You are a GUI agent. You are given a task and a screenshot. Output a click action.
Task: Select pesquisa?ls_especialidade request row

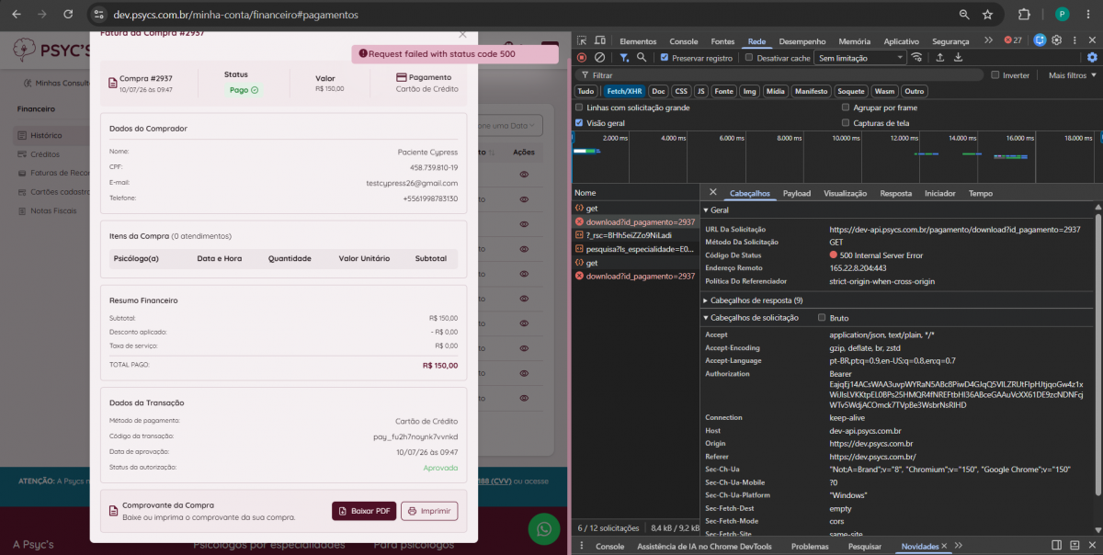pyautogui.click(x=635, y=248)
